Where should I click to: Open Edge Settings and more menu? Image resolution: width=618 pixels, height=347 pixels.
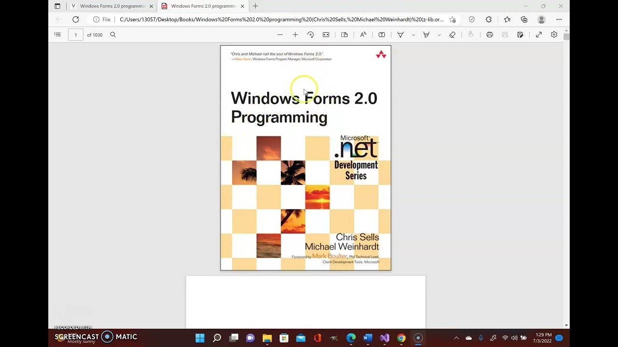coord(559,19)
